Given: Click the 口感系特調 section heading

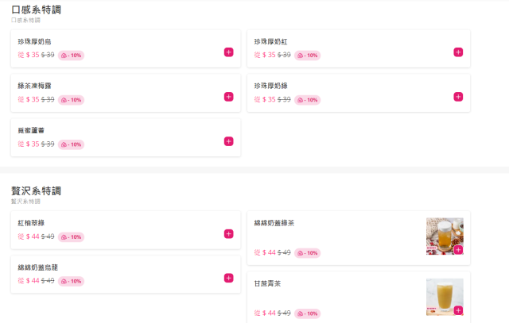Looking at the screenshot, I should pyautogui.click(x=36, y=10).
